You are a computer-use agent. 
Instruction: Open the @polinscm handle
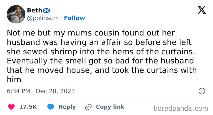tap(43, 18)
